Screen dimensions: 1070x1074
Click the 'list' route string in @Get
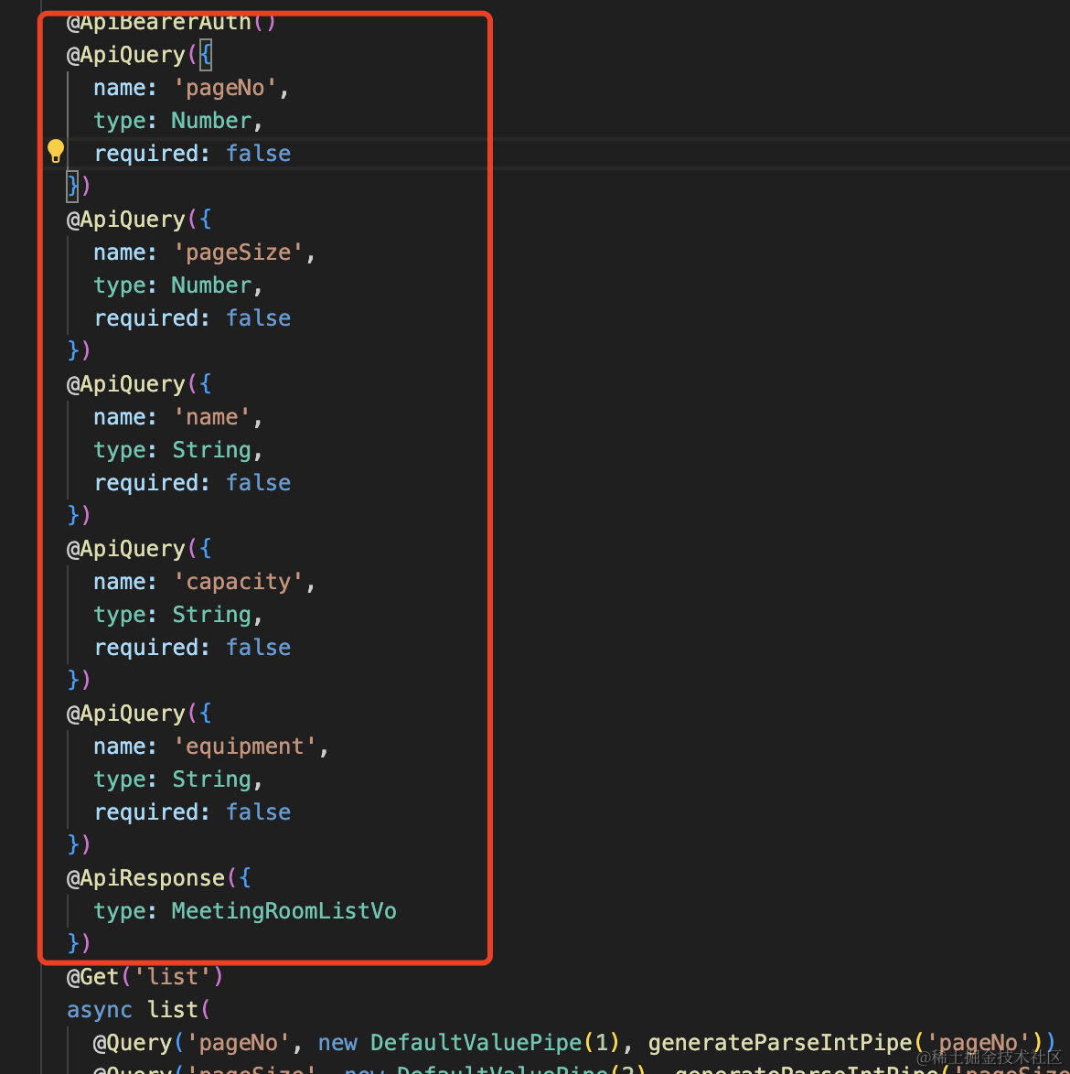pyautogui.click(x=173, y=977)
